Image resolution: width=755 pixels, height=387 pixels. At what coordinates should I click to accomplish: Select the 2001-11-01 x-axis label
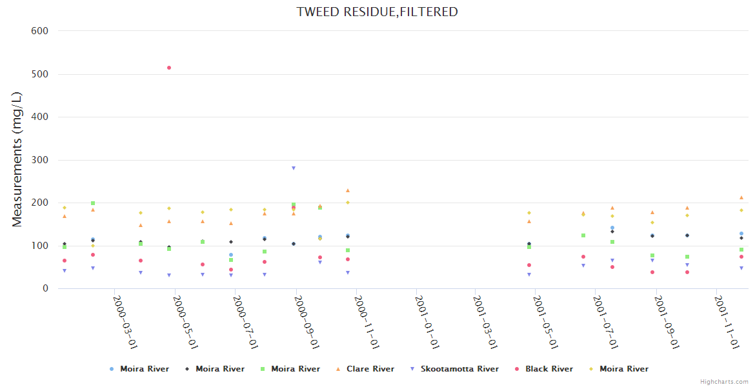727,321
